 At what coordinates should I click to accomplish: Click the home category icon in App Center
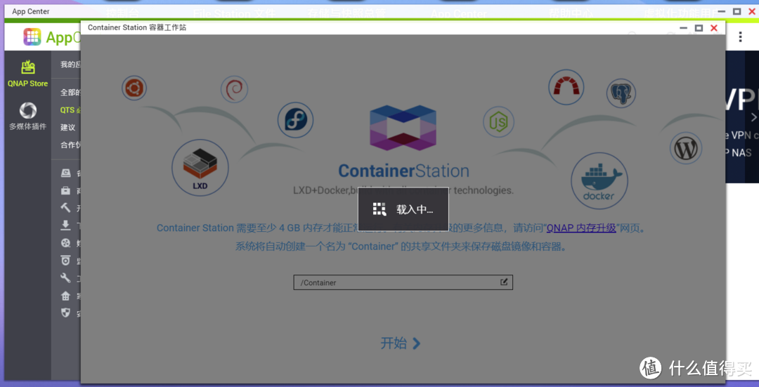(65, 296)
